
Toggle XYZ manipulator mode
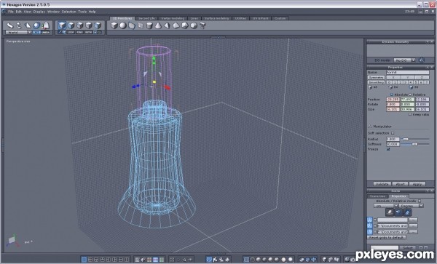coord(36,32)
